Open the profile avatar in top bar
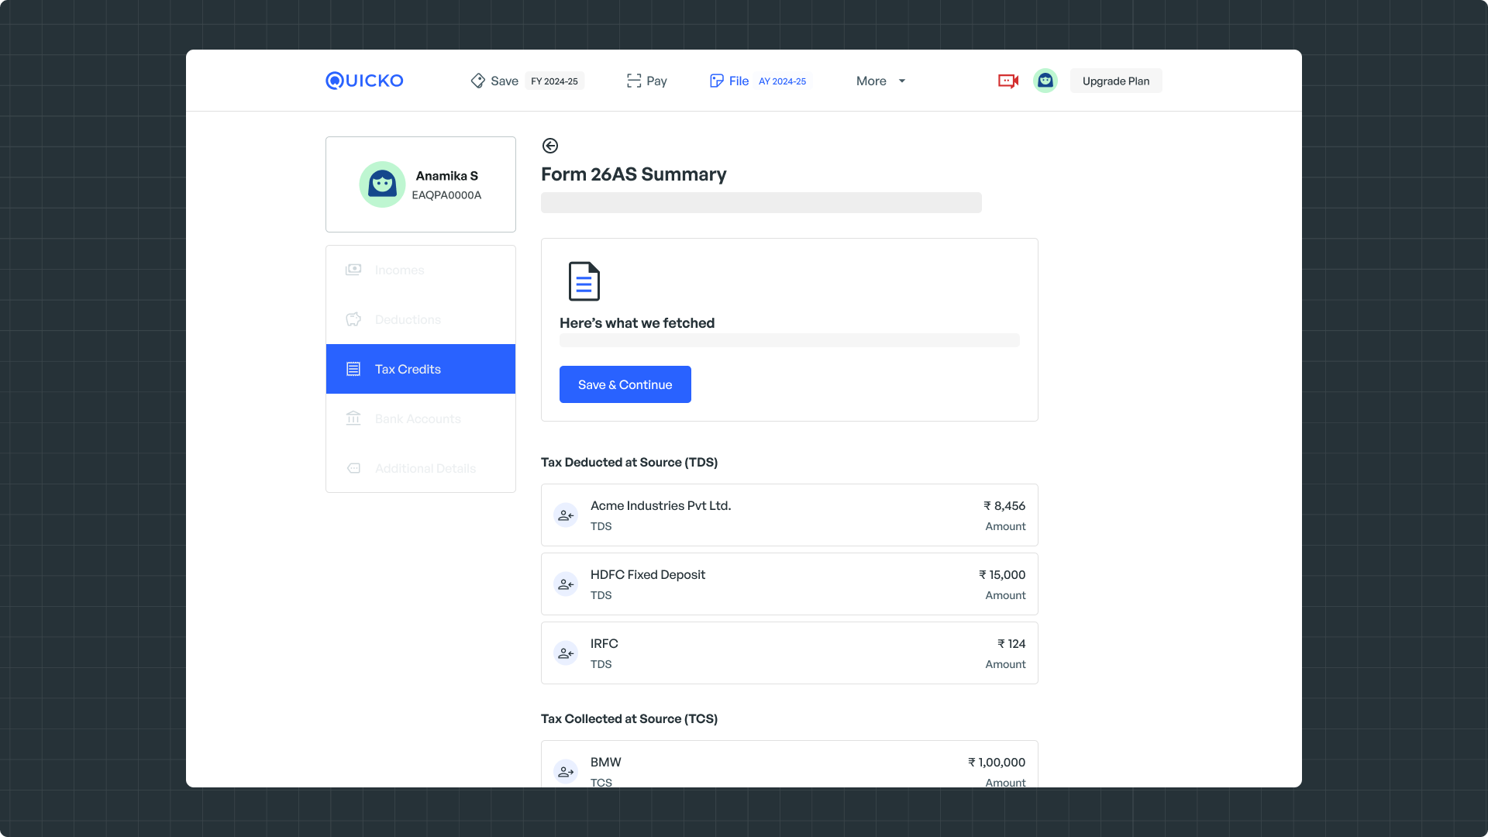This screenshot has height=837, width=1488. (x=1045, y=81)
